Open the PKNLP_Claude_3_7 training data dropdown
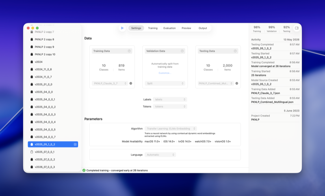 tap(110, 83)
